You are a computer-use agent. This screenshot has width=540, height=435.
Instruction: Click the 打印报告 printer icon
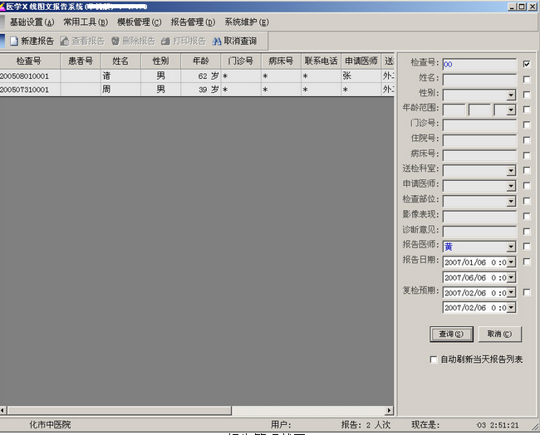click(165, 41)
